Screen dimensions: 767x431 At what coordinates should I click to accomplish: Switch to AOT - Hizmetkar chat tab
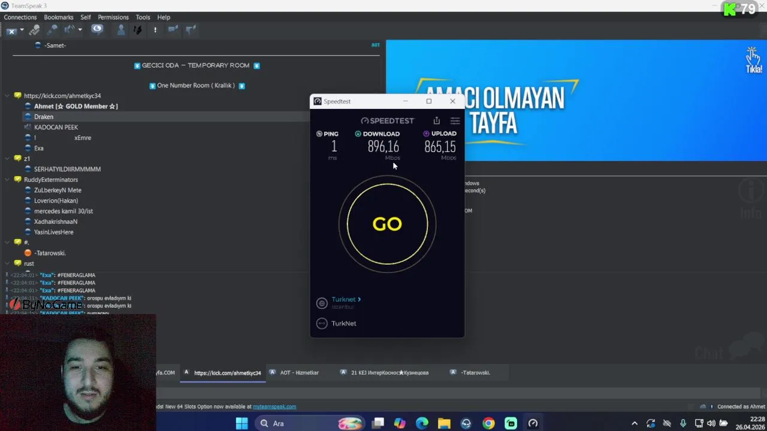(x=299, y=373)
